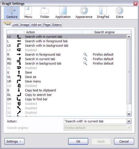Open the Folder settings section
Screen dimensions: 139x149
45,13
